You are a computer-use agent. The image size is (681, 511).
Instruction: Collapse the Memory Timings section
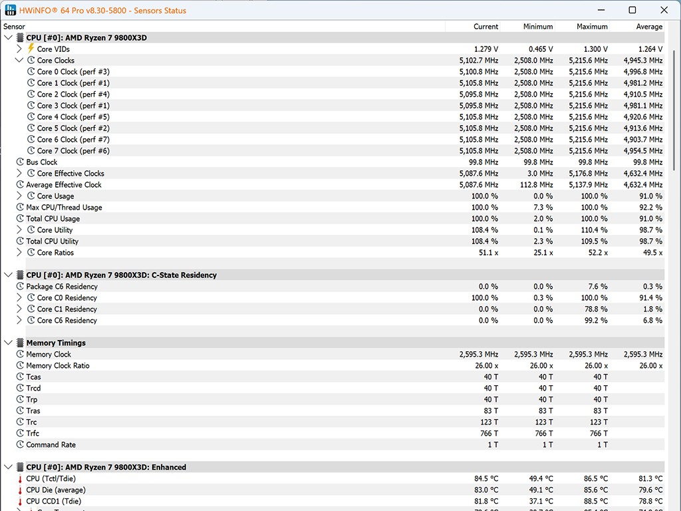tap(8, 343)
